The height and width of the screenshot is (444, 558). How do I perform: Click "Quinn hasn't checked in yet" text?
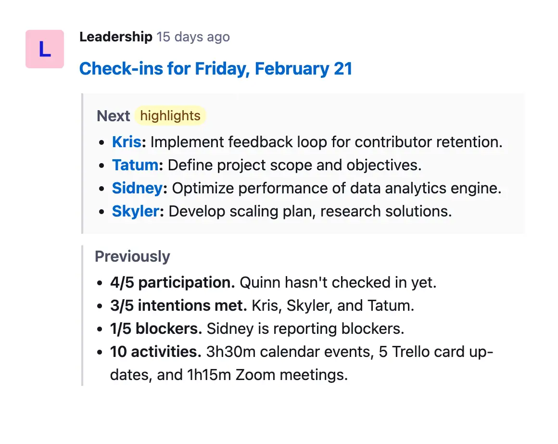pos(338,282)
